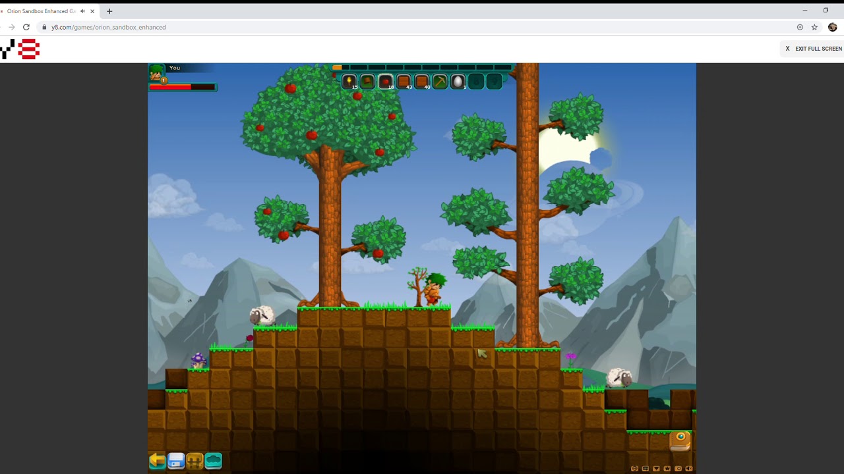Viewport: 844px width, 474px height.
Task: Click the empty ninth hotbar slot
Action: pos(494,82)
